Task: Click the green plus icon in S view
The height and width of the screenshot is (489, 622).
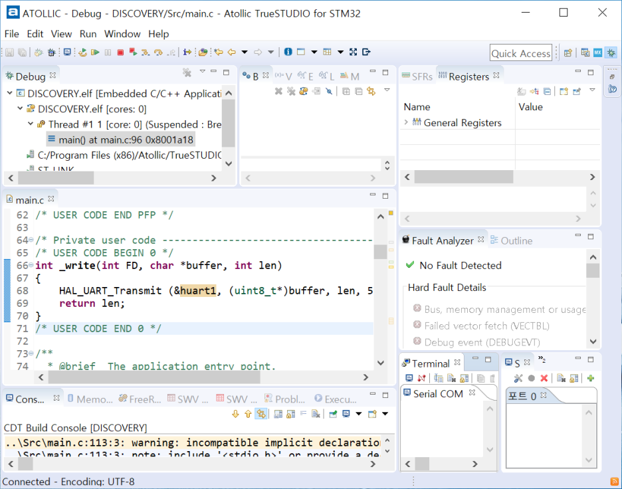Action: point(591,378)
